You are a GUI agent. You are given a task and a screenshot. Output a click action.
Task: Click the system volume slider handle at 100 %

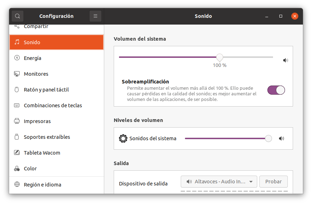coord(220,57)
